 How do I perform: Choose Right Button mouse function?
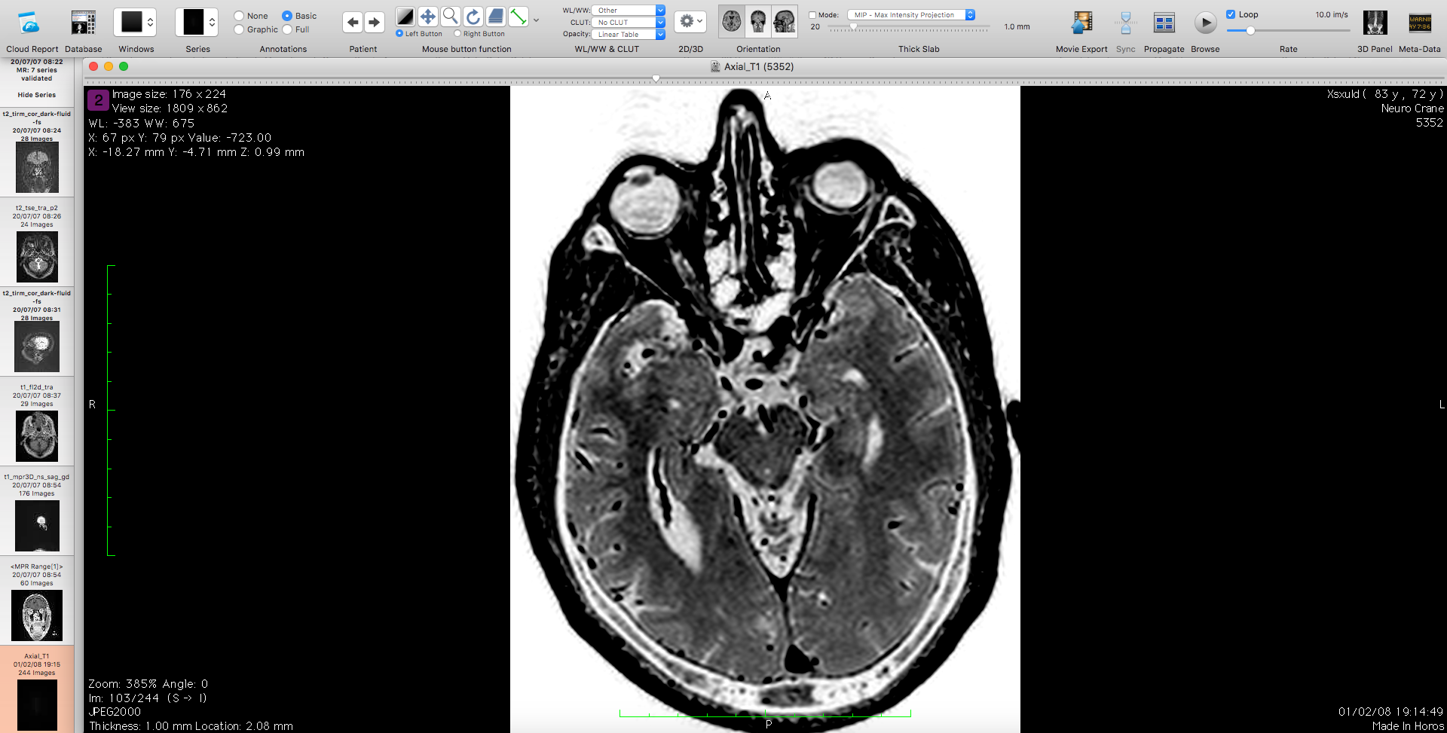point(457,34)
